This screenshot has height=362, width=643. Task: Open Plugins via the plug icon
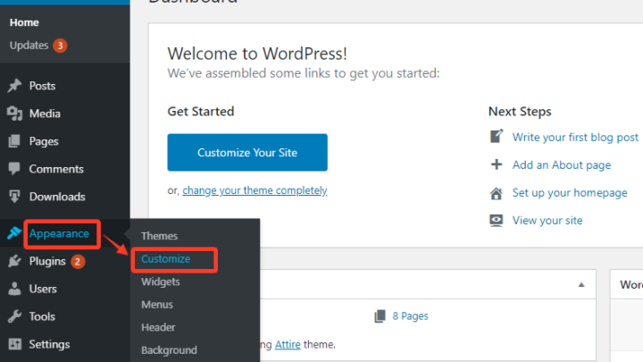point(14,261)
